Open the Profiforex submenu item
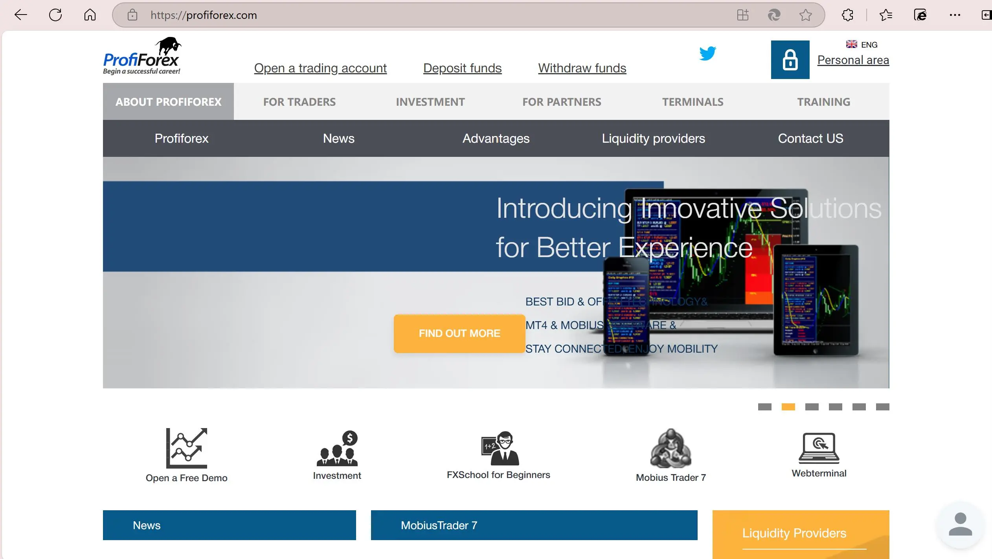This screenshot has height=559, width=992. tap(182, 138)
